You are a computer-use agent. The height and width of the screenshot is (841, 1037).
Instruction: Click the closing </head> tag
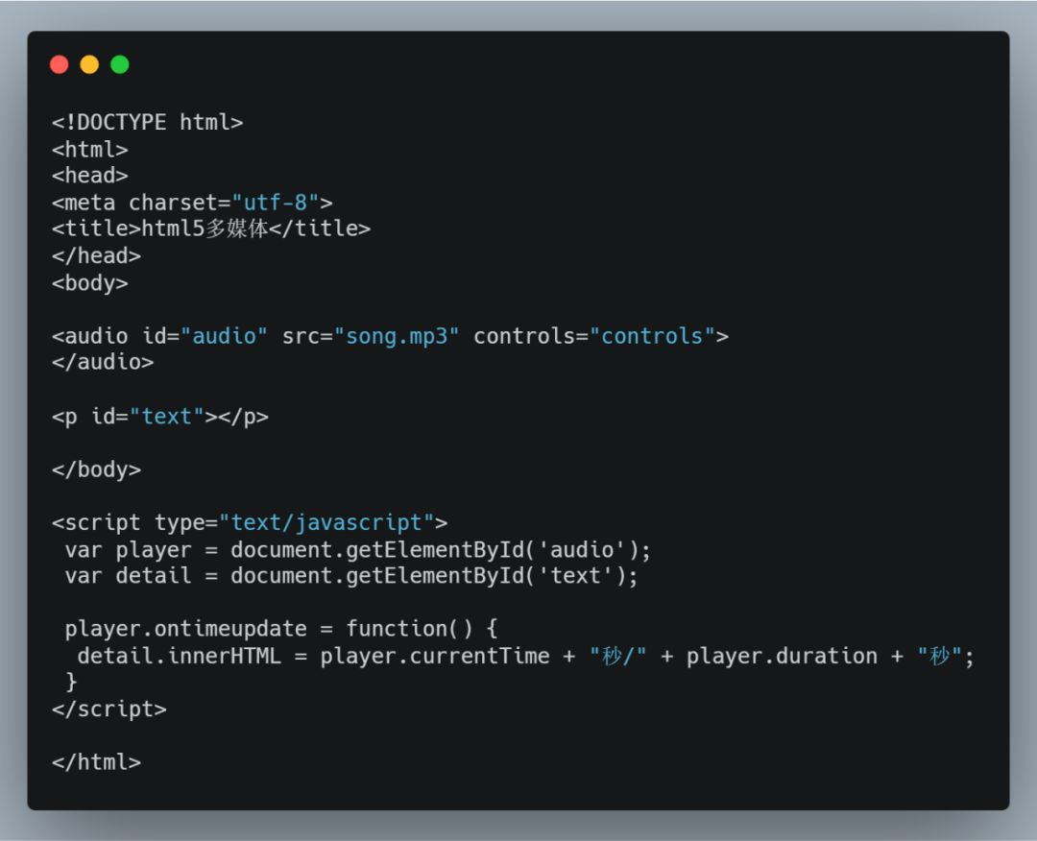click(96, 255)
